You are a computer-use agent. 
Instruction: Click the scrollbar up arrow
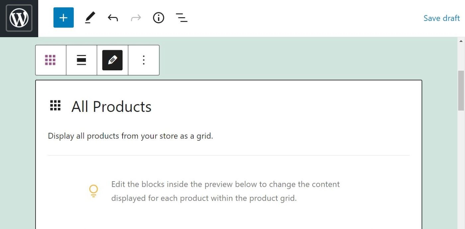[461, 41]
